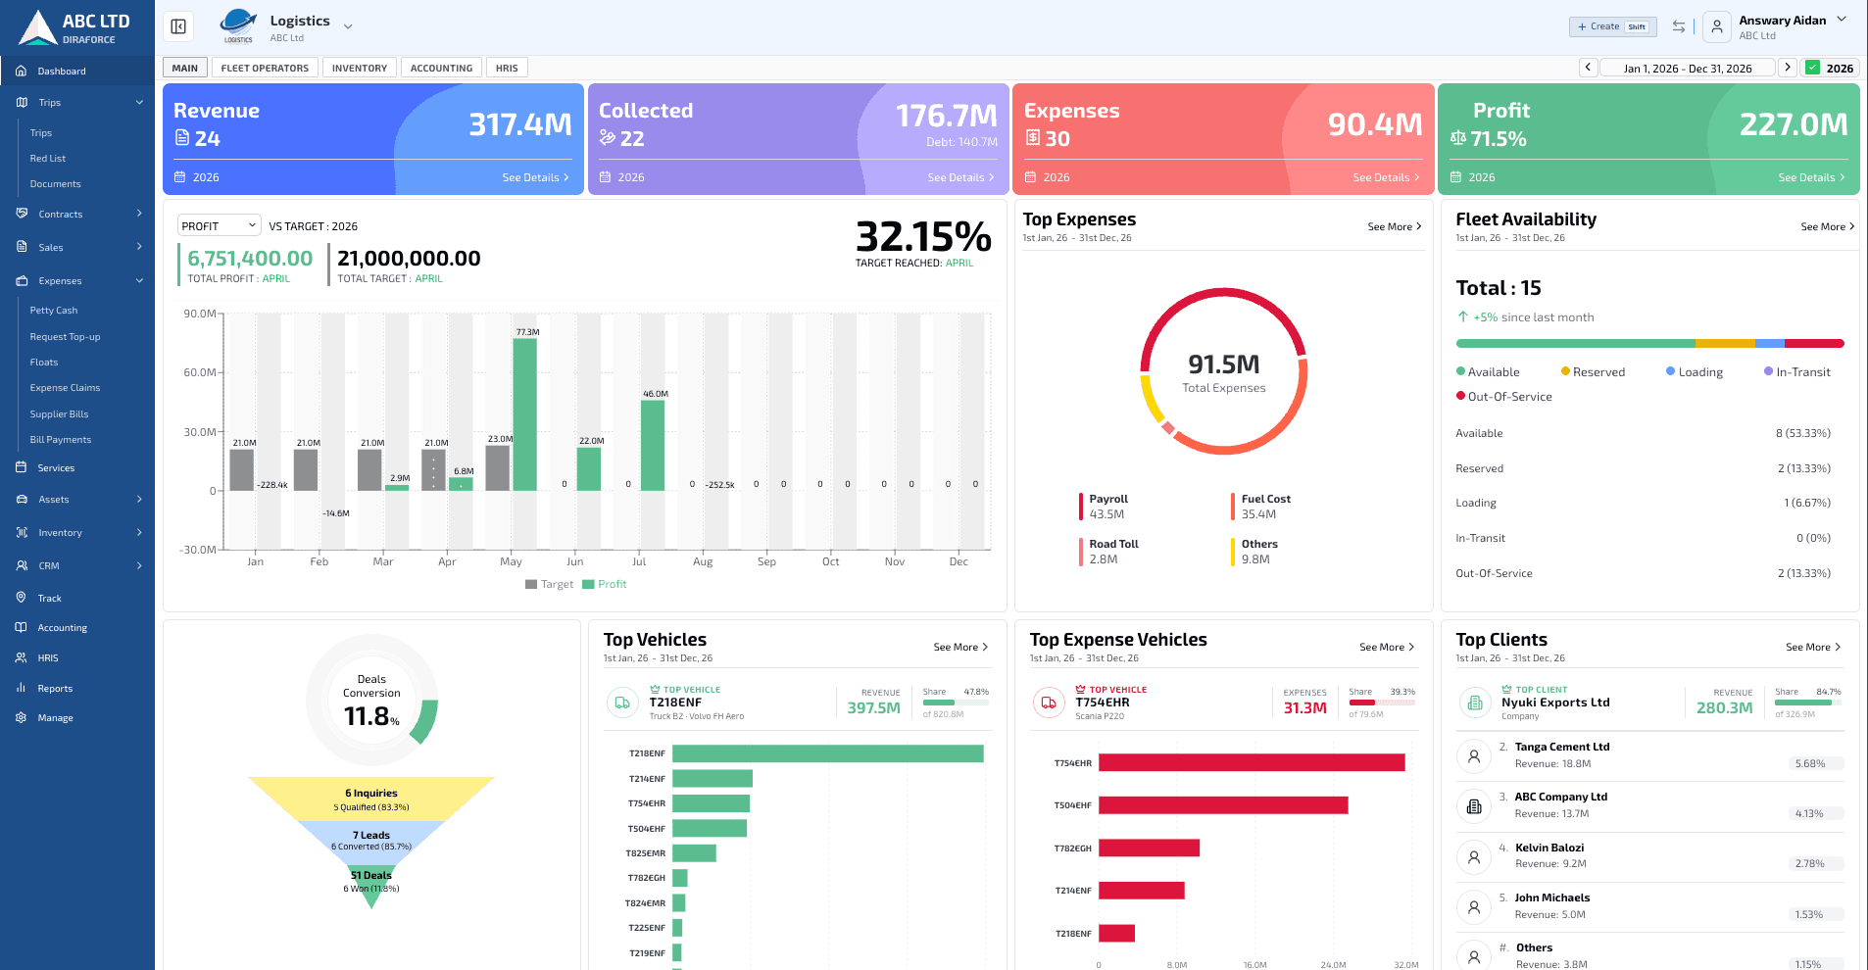Toggle Available in Fleet Availability legend

pos(1488,372)
